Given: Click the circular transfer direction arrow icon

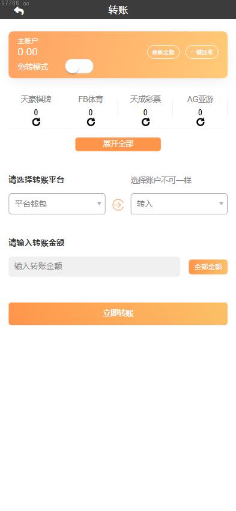Looking at the screenshot, I should click(118, 205).
